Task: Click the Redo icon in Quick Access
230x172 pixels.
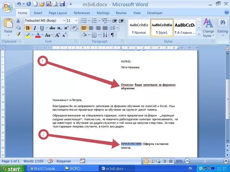Action: tap(29, 4)
